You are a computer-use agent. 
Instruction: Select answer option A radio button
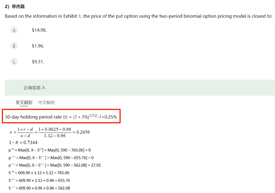click(14, 30)
